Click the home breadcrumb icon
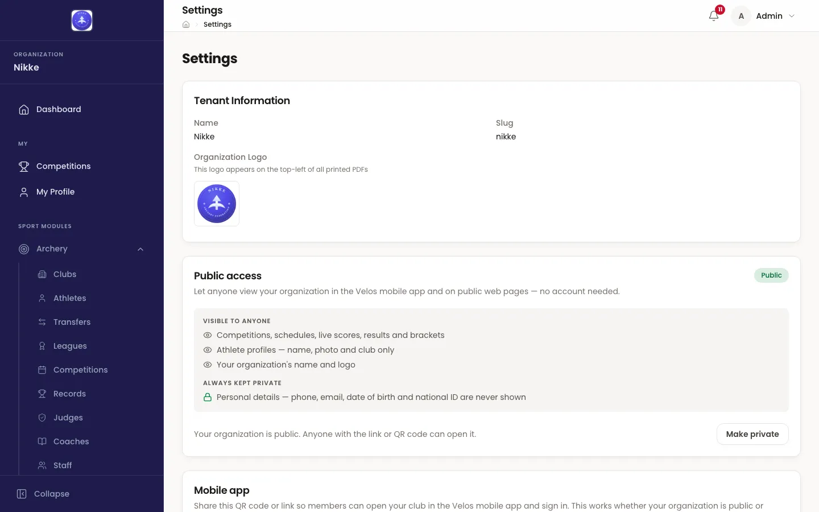Viewport: 819px width, 512px height. [186, 24]
